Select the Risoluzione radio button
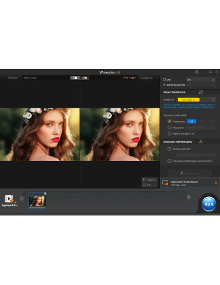This screenshot has width=220, height=285. coord(169,127)
